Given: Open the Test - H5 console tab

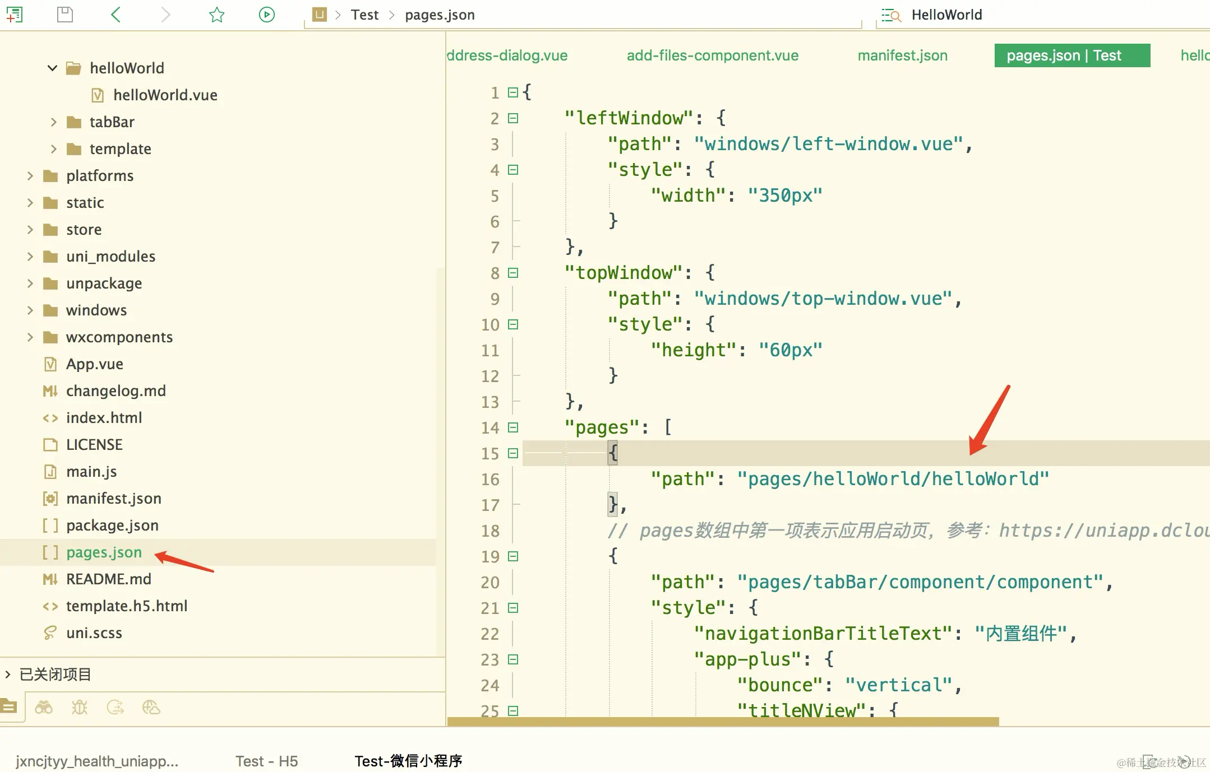Looking at the screenshot, I should tap(266, 761).
